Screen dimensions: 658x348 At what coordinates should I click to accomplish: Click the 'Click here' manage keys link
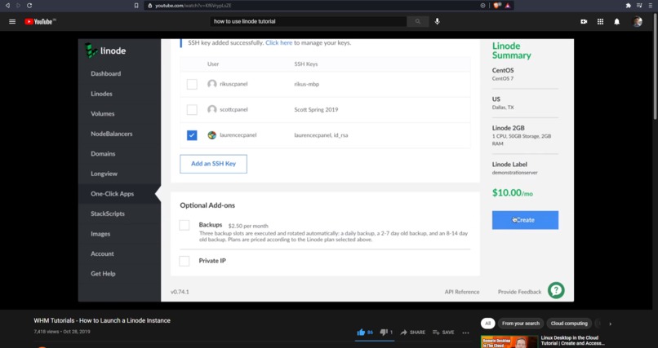[x=278, y=42]
